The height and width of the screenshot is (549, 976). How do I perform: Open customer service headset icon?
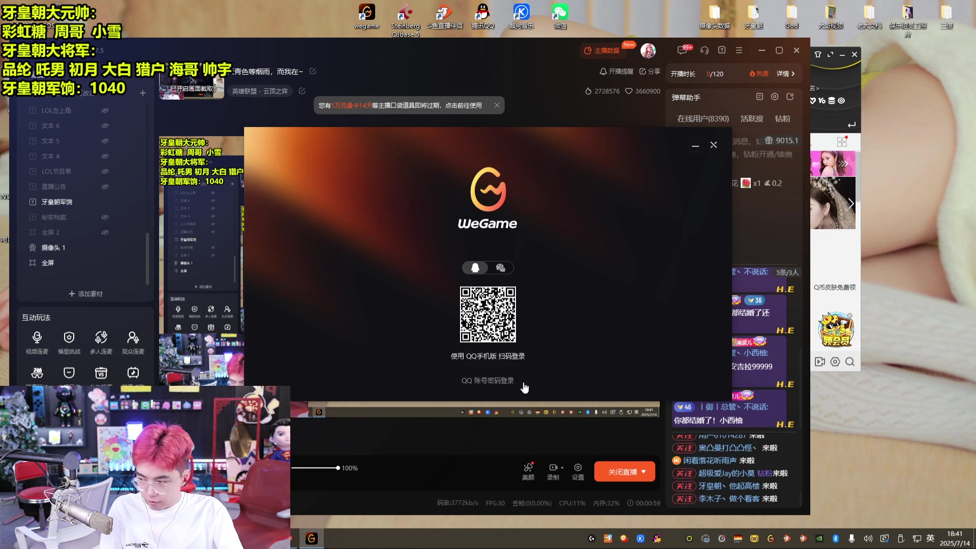click(705, 50)
